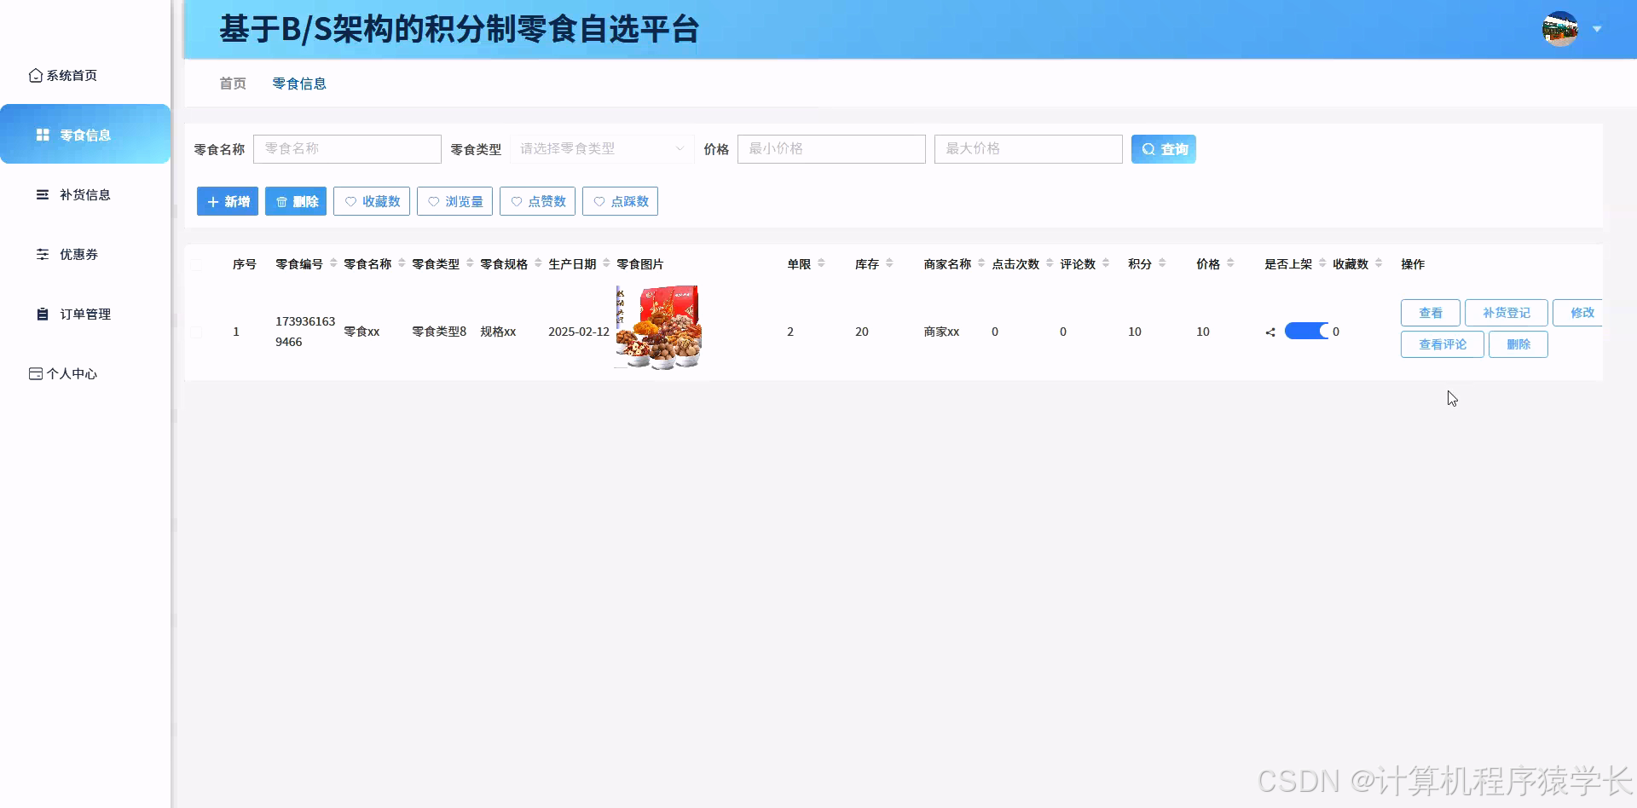Toggle the 是否上架 switch for 零食xx
The image size is (1637, 808).
(1307, 332)
